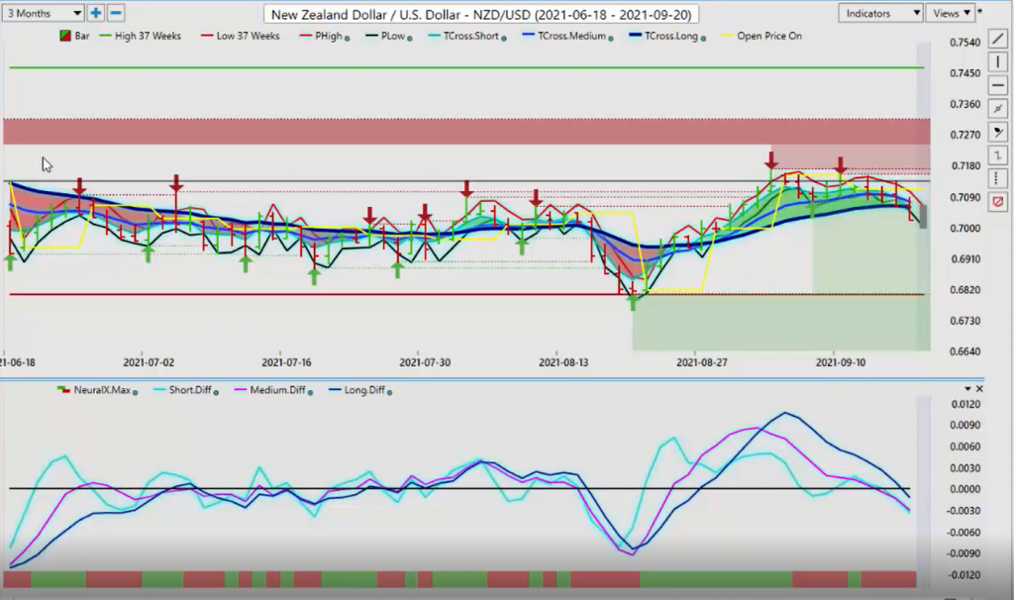
Task: Click the TCross.Medium legend label
Action: (x=572, y=37)
